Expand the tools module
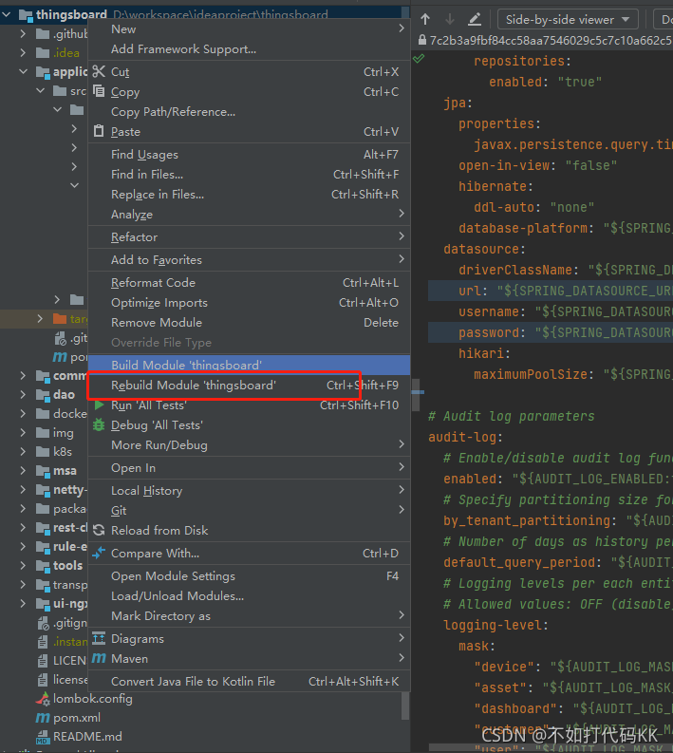 click(23, 565)
